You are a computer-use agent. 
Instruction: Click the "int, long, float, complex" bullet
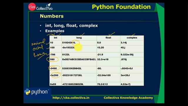71,26
